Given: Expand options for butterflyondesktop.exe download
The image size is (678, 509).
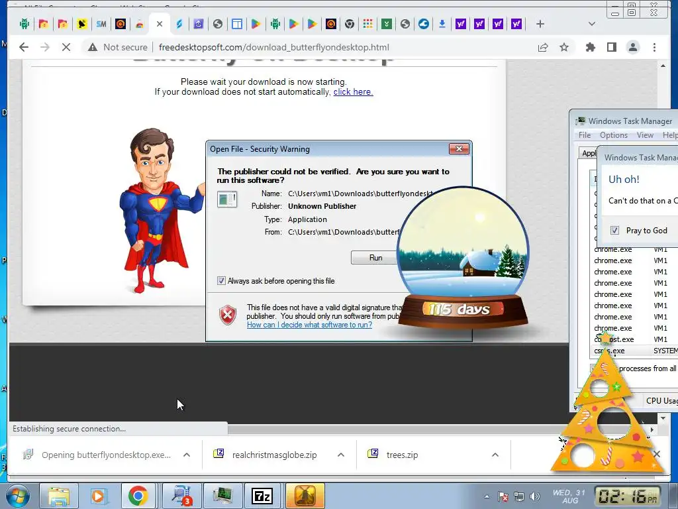Looking at the screenshot, I should [x=187, y=455].
